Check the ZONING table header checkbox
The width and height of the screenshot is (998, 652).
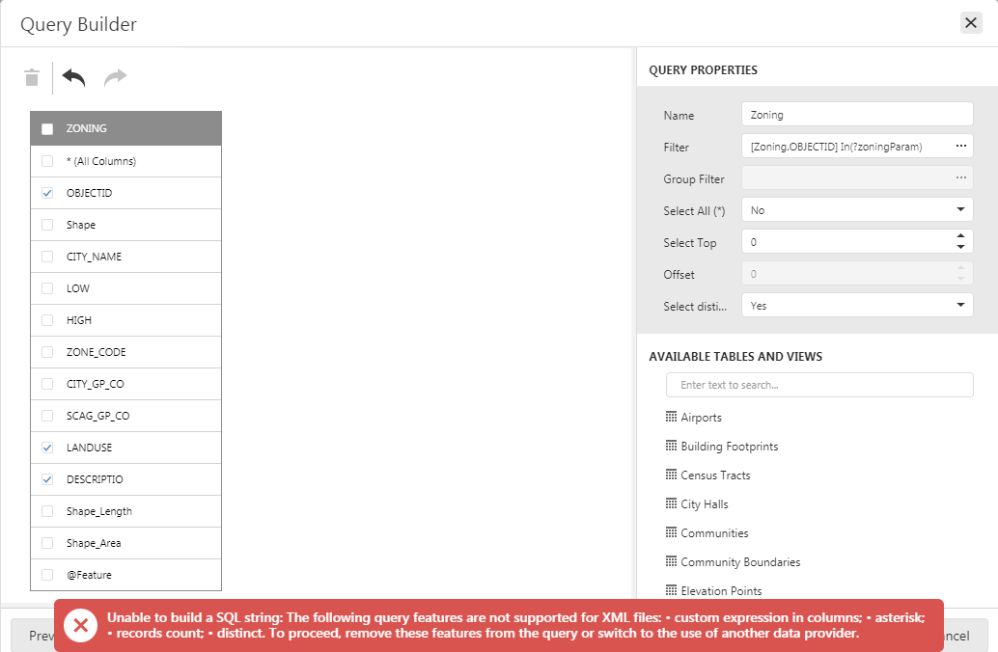47,129
